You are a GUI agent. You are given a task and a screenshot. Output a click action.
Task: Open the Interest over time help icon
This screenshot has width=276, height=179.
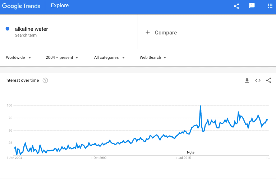[x=45, y=80]
